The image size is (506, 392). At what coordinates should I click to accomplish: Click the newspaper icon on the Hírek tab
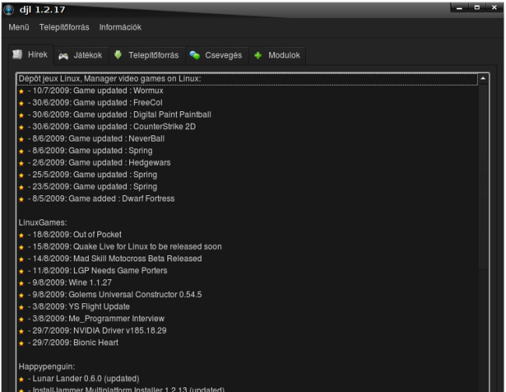point(17,54)
